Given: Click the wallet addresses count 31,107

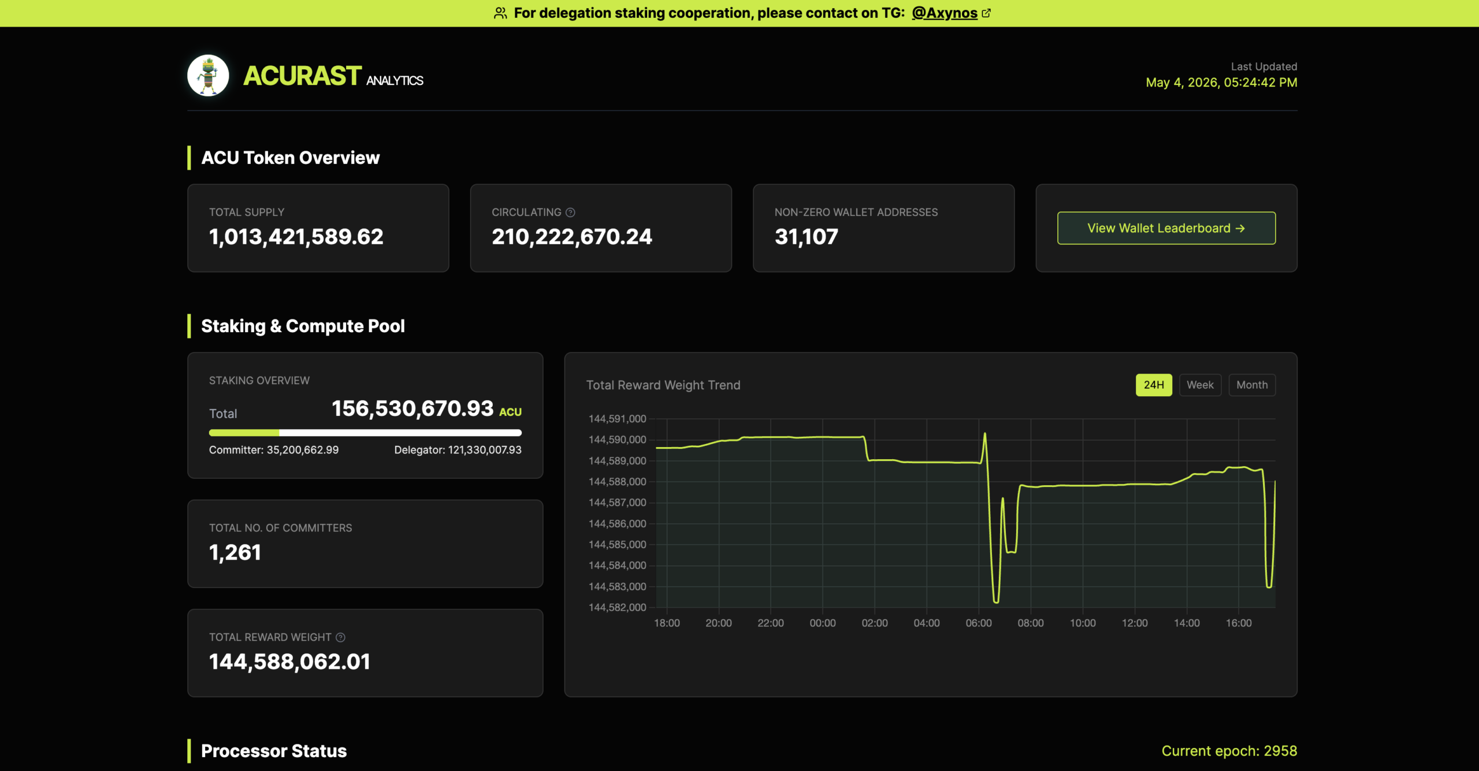Looking at the screenshot, I should pos(806,237).
